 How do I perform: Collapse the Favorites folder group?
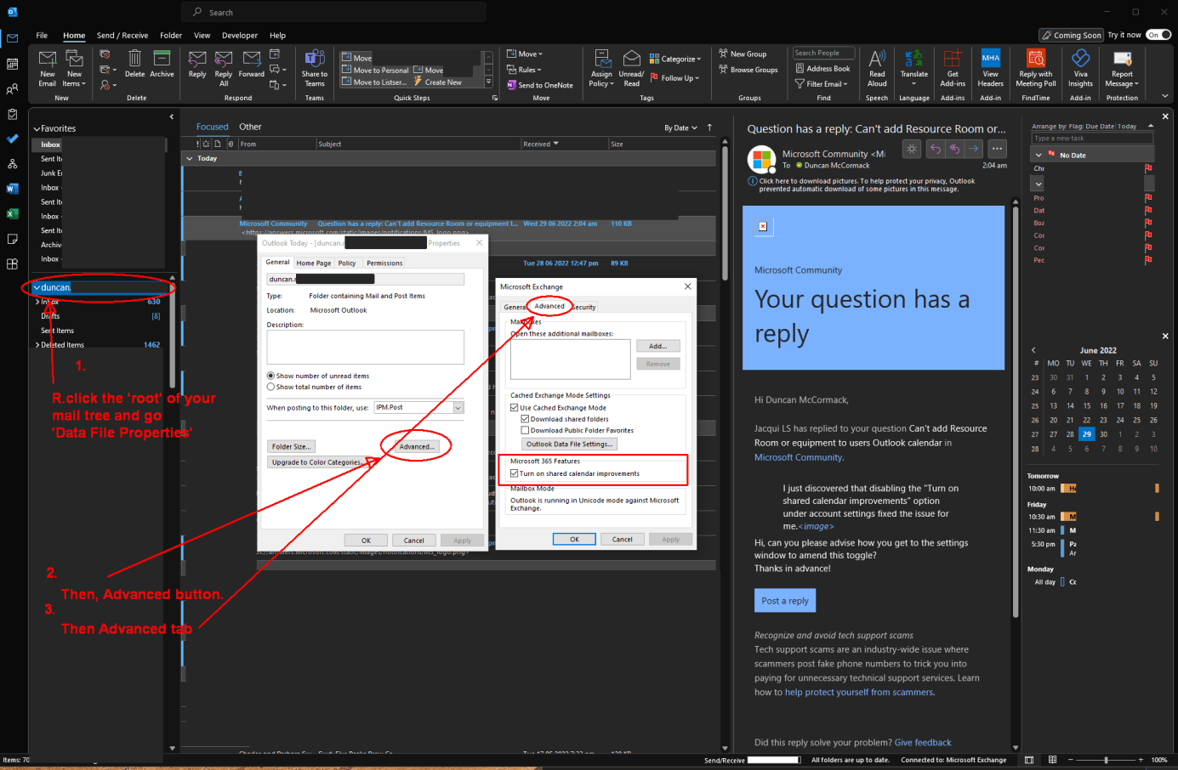[37, 129]
